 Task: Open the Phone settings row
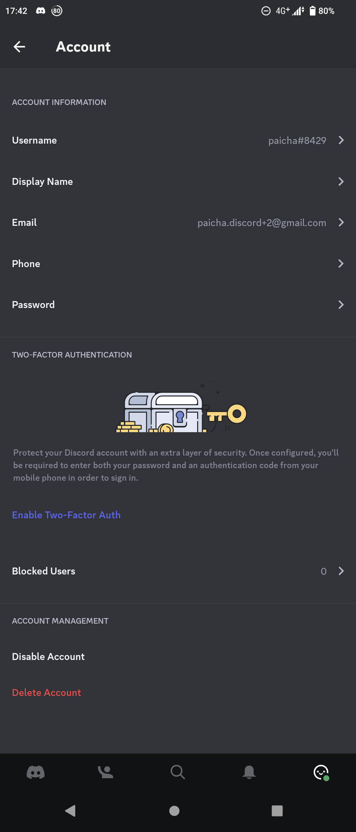click(178, 264)
